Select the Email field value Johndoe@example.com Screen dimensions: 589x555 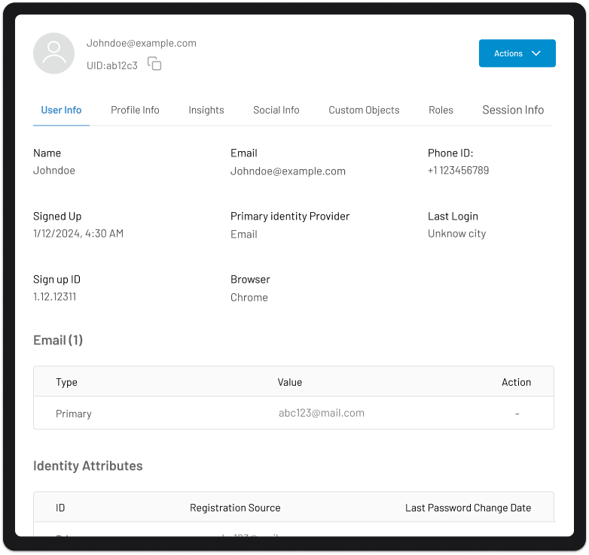[288, 171]
